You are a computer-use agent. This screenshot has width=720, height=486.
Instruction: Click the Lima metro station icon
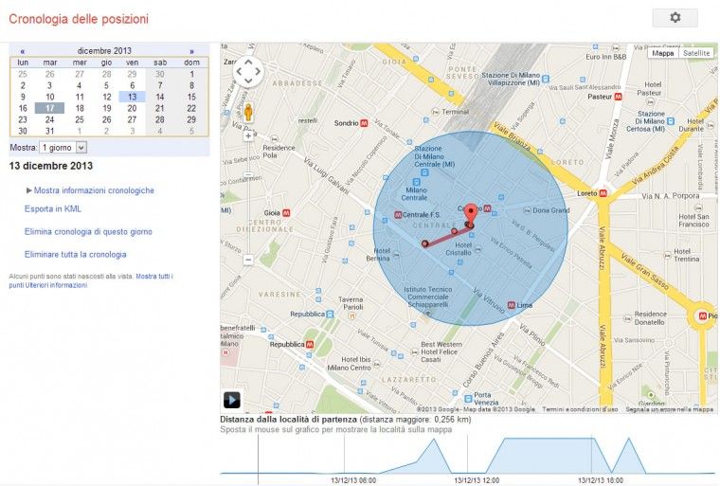[511, 305]
